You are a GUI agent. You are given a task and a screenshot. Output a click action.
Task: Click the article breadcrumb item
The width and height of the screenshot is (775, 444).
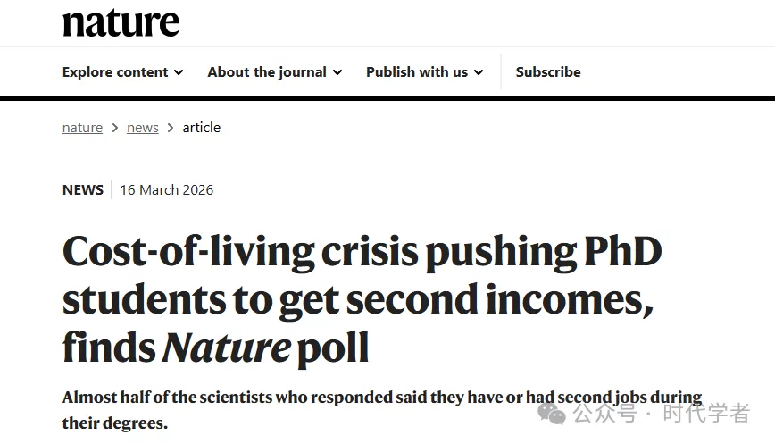point(202,128)
